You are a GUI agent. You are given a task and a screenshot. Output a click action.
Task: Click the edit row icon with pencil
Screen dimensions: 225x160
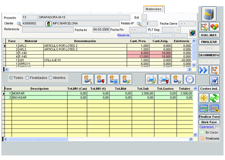[204, 108]
